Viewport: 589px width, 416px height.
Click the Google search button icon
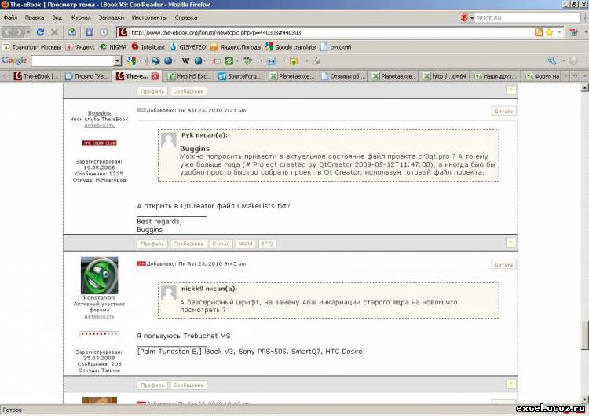point(131,61)
